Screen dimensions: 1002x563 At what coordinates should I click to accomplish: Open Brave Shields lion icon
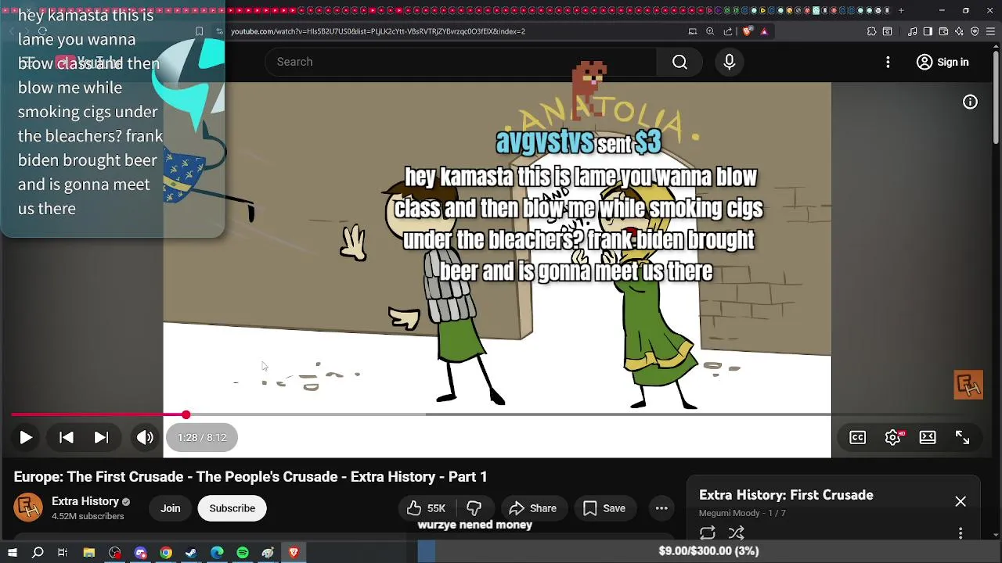747,31
